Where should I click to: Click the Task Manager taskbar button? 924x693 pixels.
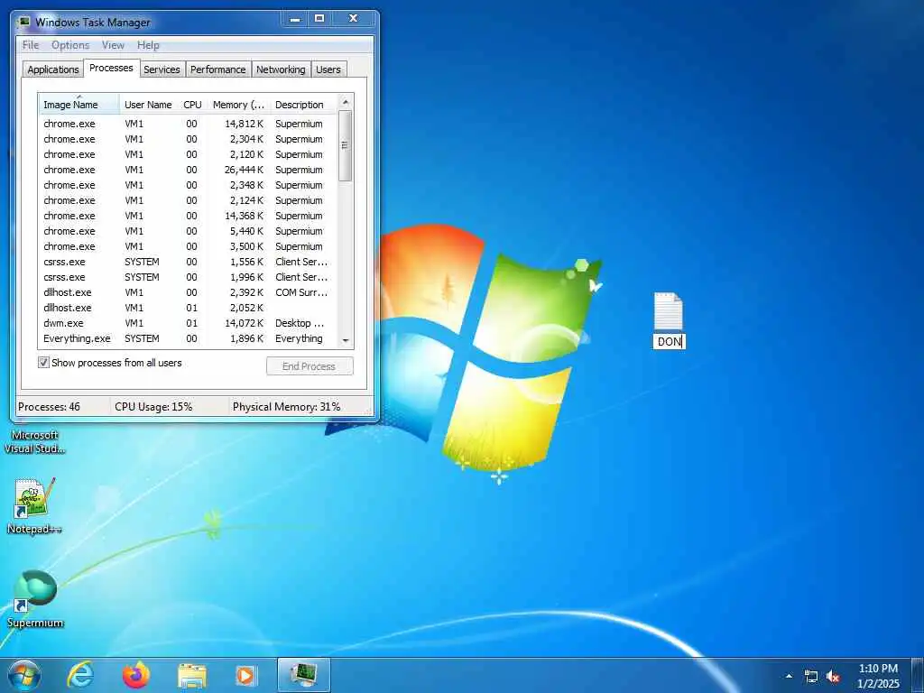pyautogui.click(x=304, y=675)
